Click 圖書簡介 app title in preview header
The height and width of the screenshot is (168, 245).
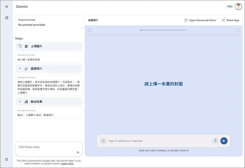click(93, 20)
